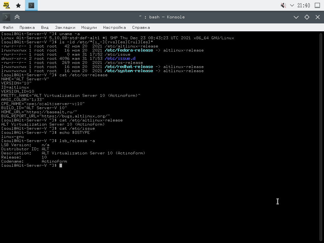Screen dimensions: 324x243
Task: Click the muted volume icon
Action: [x=283, y=5]
